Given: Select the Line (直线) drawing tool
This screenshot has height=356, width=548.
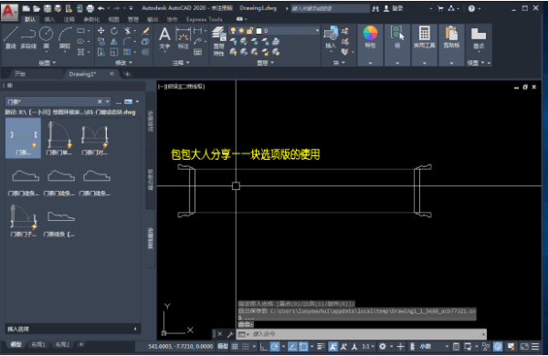Looking at the screenshot, I should 10,37.
